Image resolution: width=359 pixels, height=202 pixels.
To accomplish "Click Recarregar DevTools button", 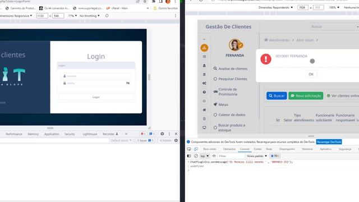I will click(x=329, y=142).
